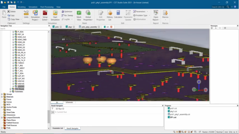The height and width of the screenshot is (134, 239).
Task: Click the filter icon in Result Navigator
Action: (x=52, y=108)
